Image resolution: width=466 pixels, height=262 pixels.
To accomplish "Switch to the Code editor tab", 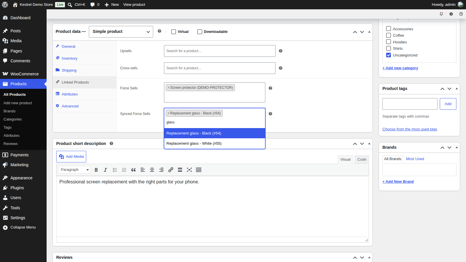I will coord(362,160).
